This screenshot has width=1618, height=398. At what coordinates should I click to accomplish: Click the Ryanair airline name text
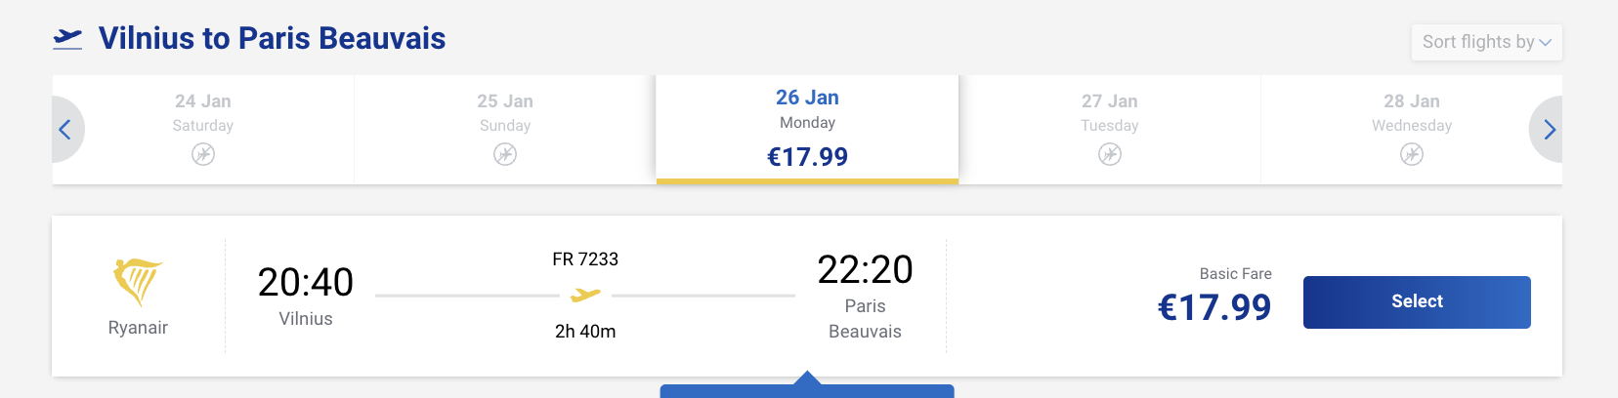pyautogui.click(x=138, y=328)
